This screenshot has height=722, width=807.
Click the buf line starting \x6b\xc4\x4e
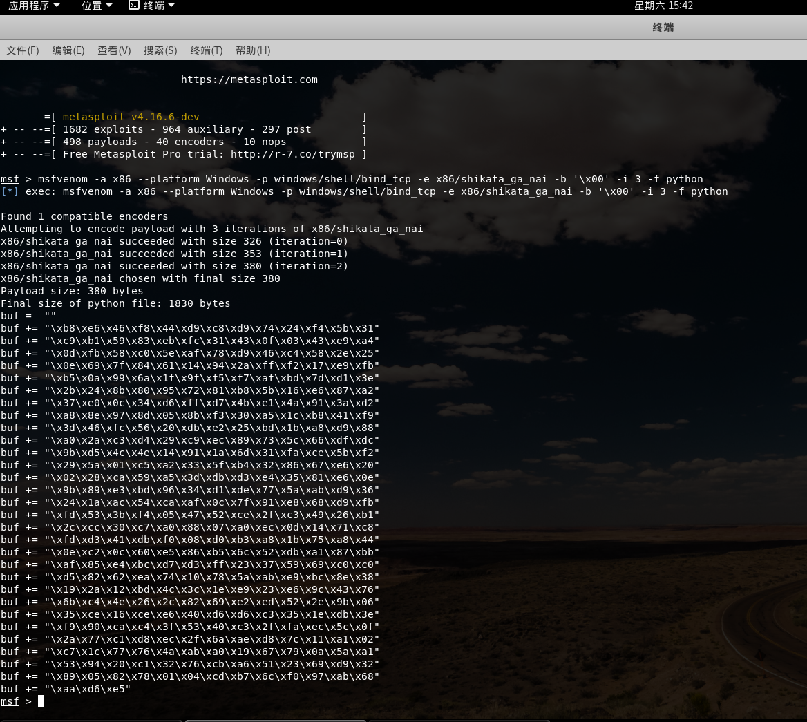(x=190, y=602)
